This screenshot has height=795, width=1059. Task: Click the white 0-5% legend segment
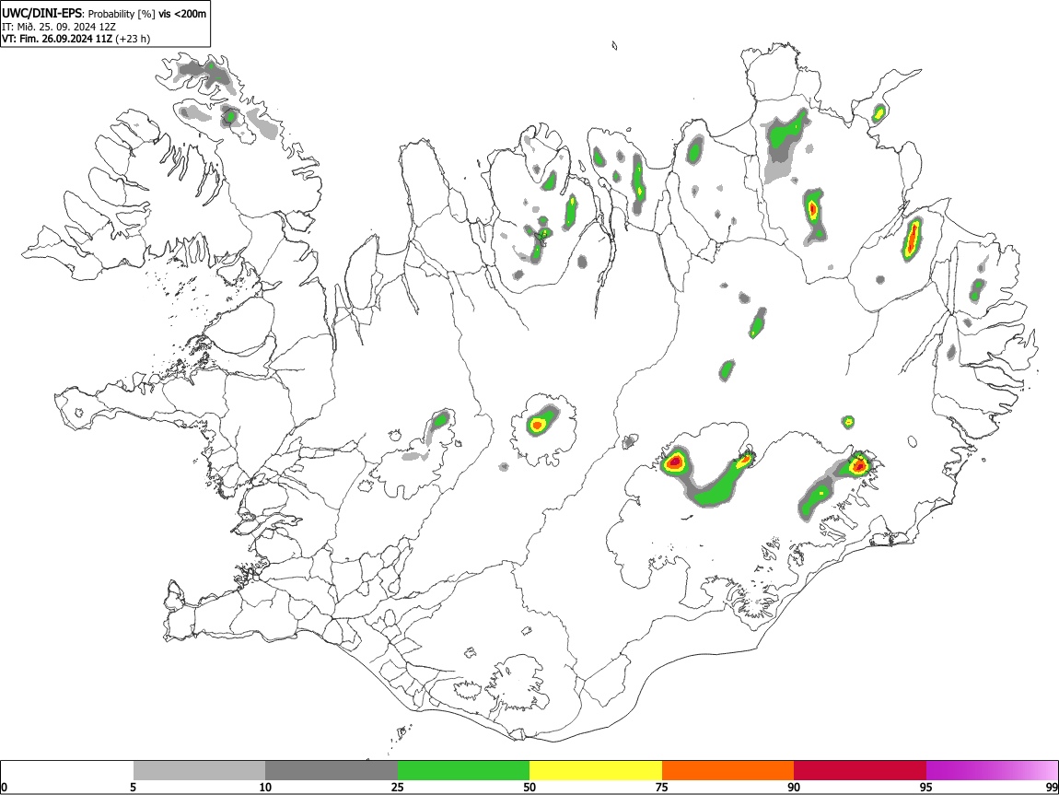click(x=67, y=771)
